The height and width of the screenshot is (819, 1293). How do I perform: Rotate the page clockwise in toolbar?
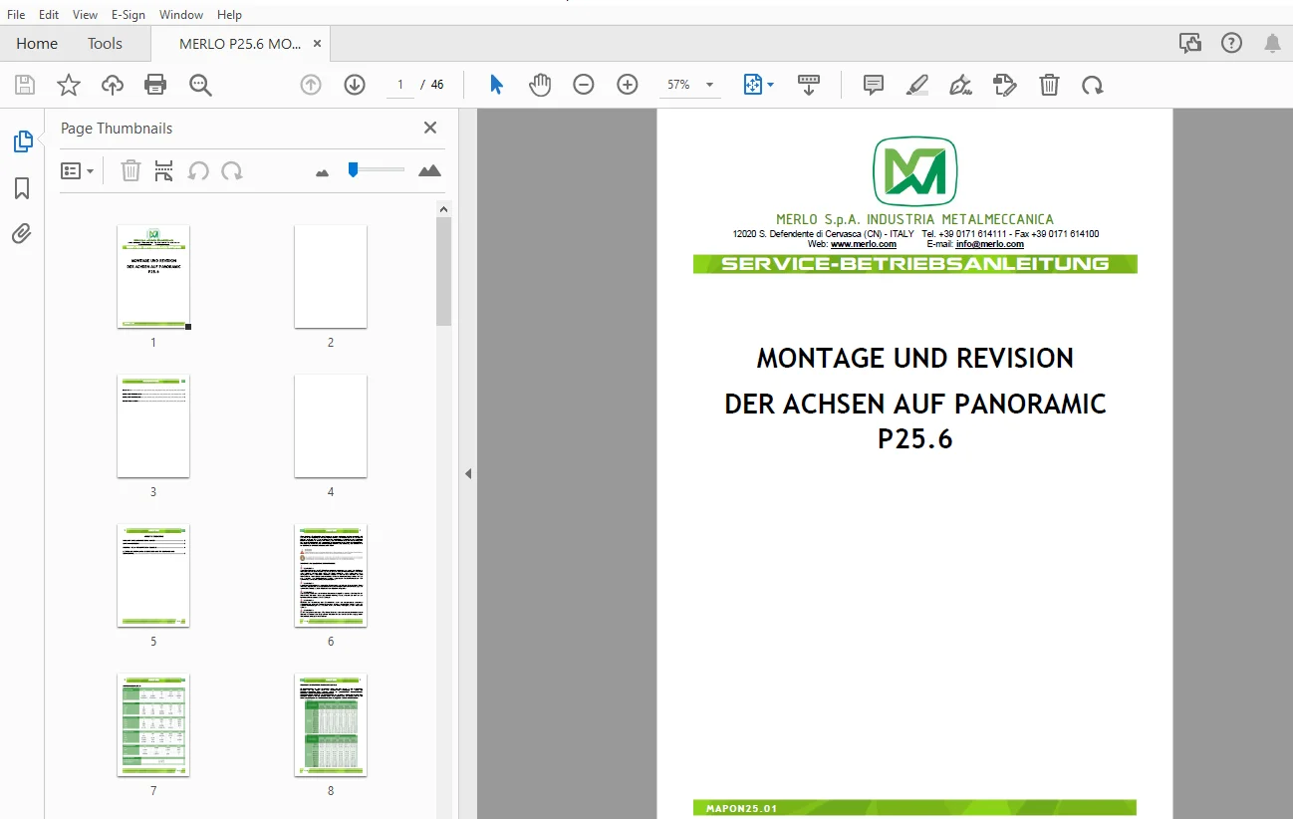click(x=1093, y=85)
